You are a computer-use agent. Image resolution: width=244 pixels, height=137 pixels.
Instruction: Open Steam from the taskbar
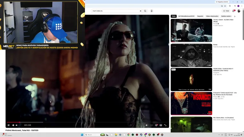pos(141,135)
